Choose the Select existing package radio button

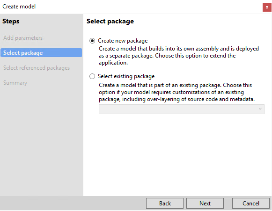92,76
